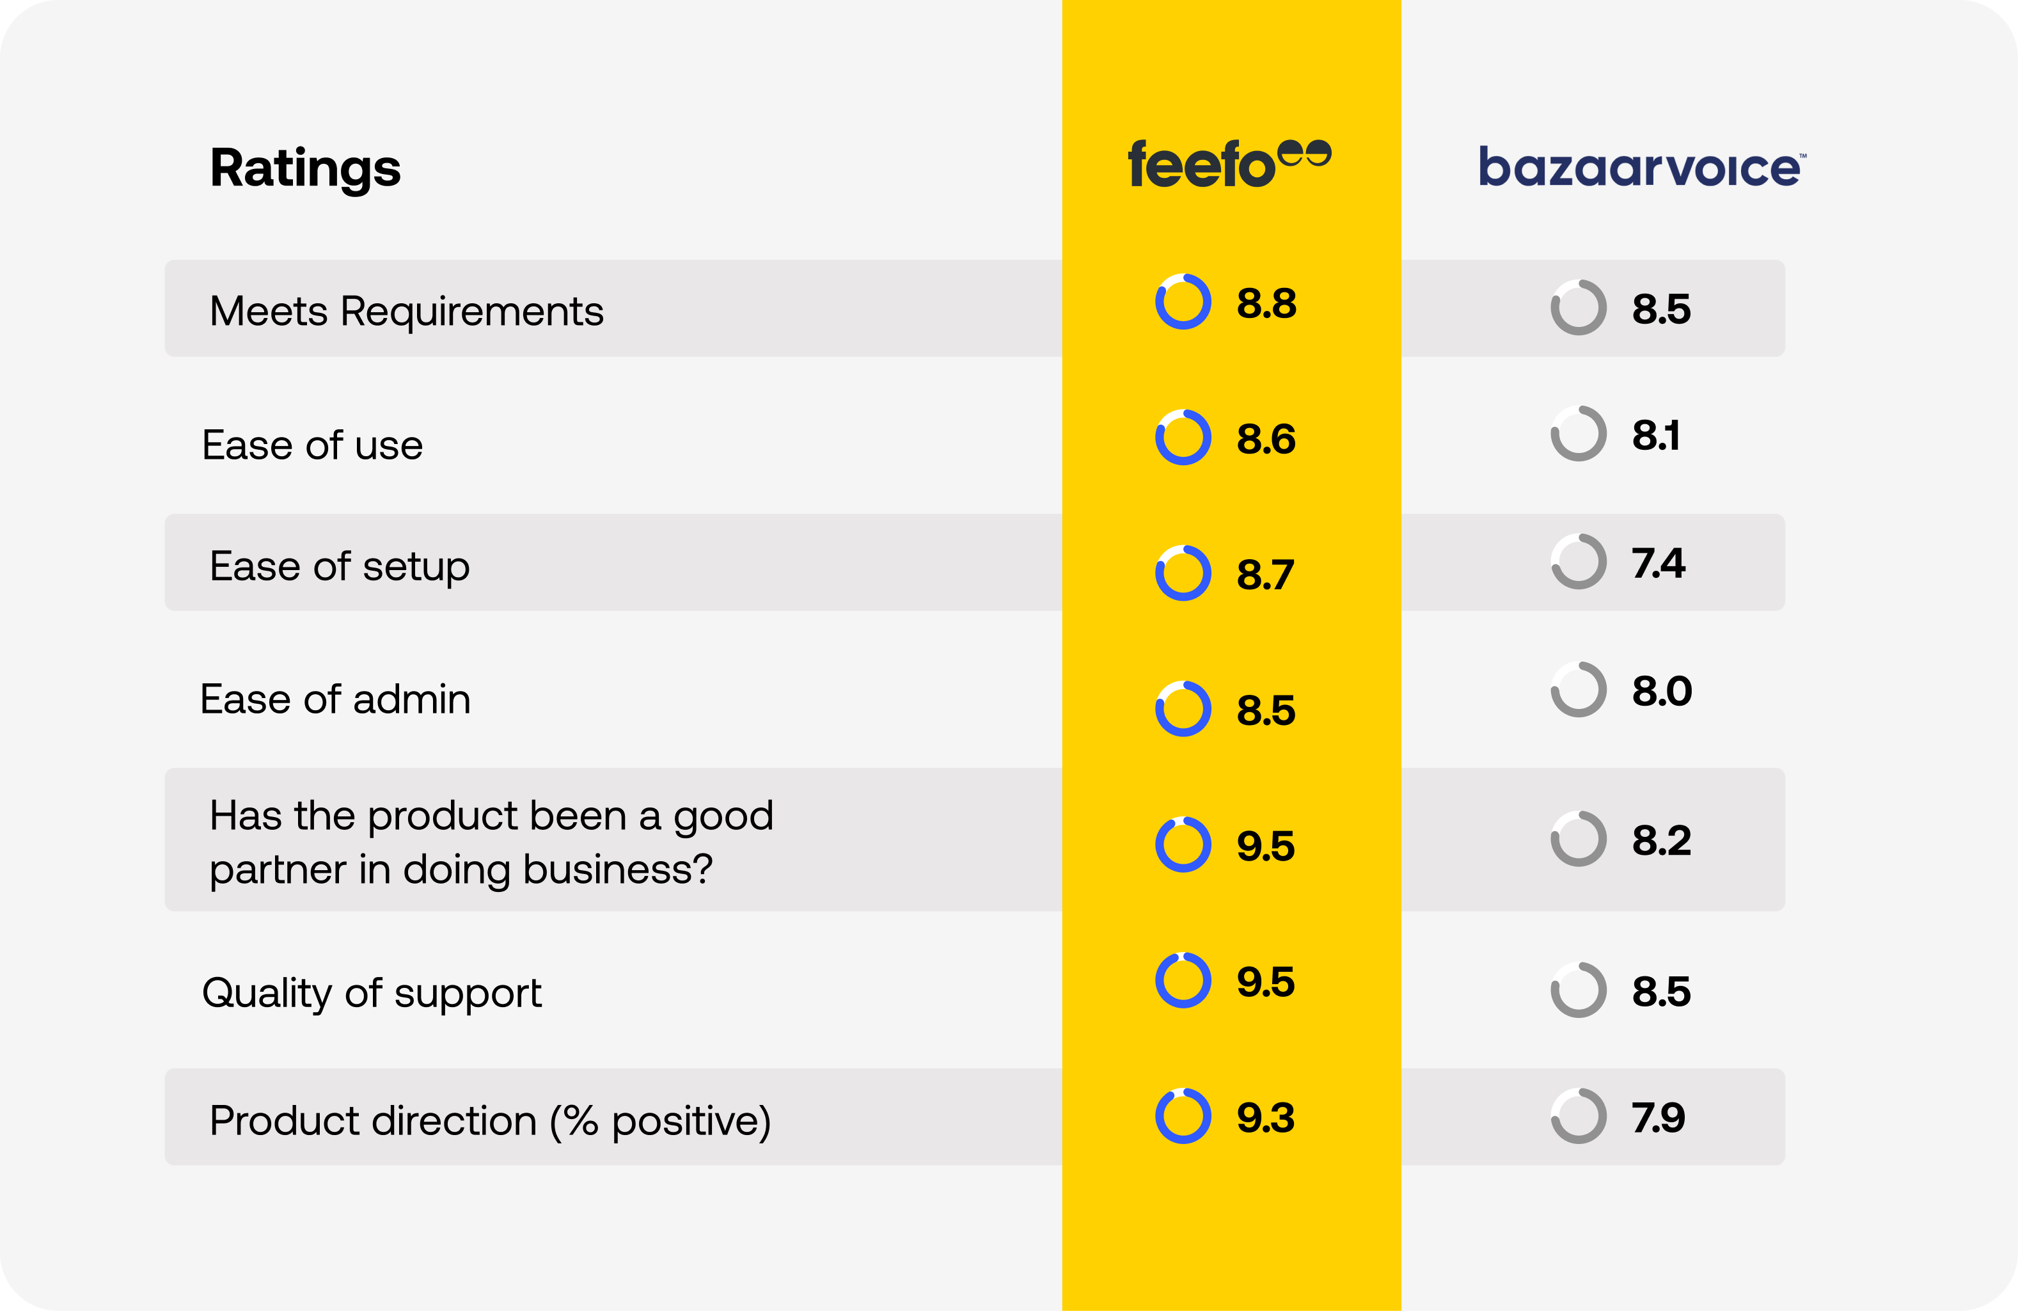This screenshot has height=1311, width=2018.
Task: Click Bazaarvoice's gray ring for Product direction
Action: (x=1578, y=1116)
